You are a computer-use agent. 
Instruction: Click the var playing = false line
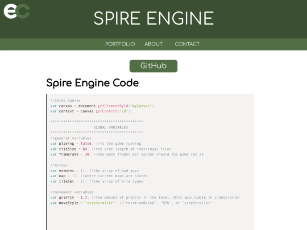tap(96, 143)
